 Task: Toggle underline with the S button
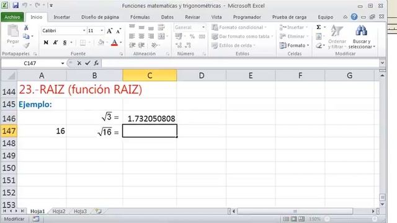(65, 43)
